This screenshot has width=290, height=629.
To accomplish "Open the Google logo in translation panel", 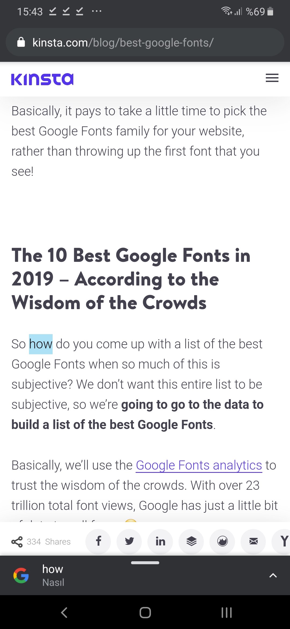I will pos(21,576).
